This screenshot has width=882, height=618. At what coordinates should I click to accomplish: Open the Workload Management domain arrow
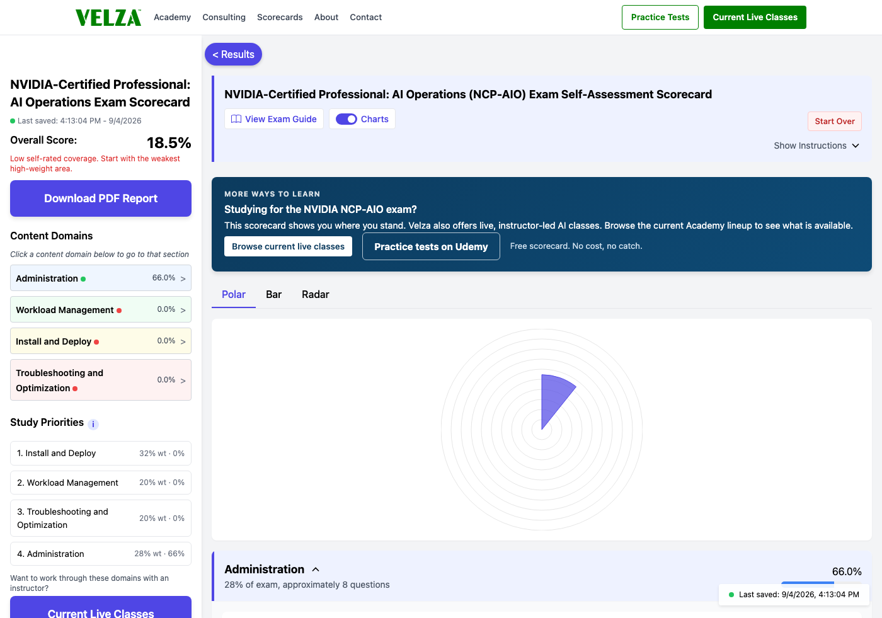pos(183,310)
